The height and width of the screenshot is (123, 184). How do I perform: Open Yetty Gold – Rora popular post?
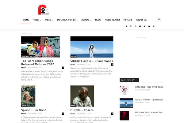point(149,87)
